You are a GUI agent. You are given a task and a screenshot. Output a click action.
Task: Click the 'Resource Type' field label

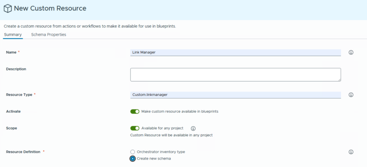[19, 95]
